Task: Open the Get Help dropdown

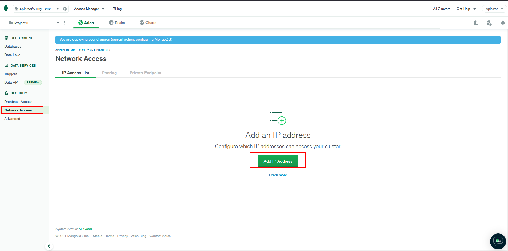Action: [466, 9]
